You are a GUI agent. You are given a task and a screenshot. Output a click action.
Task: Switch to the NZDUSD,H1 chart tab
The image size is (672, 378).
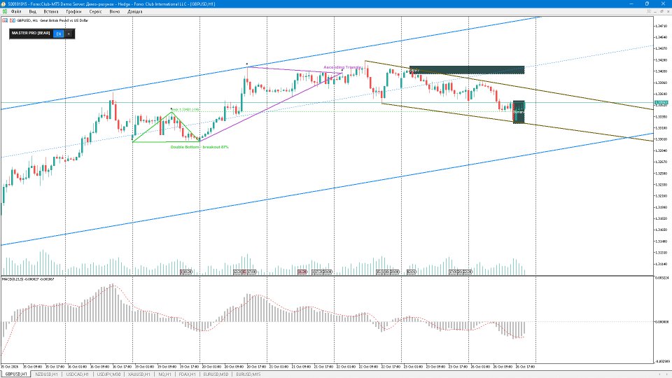coord(46,374)
